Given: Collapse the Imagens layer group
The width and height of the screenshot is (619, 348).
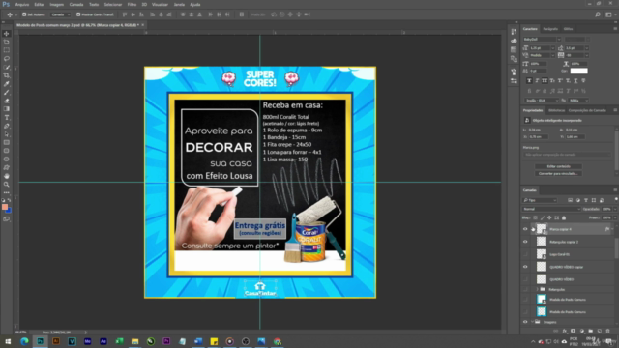Looking at the screenshot, I should (532, 322).
